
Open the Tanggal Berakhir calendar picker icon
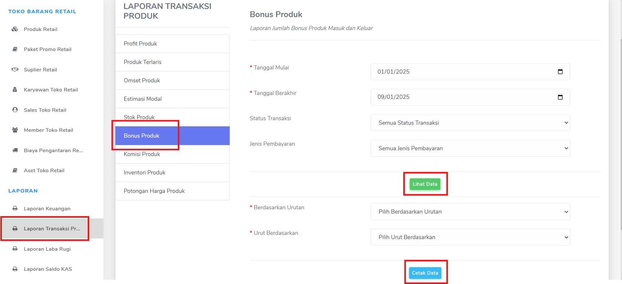[x=560, y=97]
